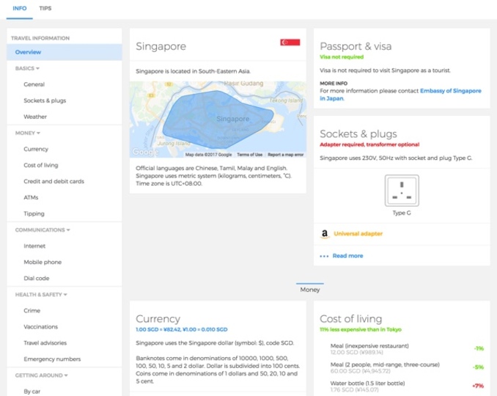Open Sockets & plugs in sidebar
Screen dimensions: 497x396
tap(45, 100)
